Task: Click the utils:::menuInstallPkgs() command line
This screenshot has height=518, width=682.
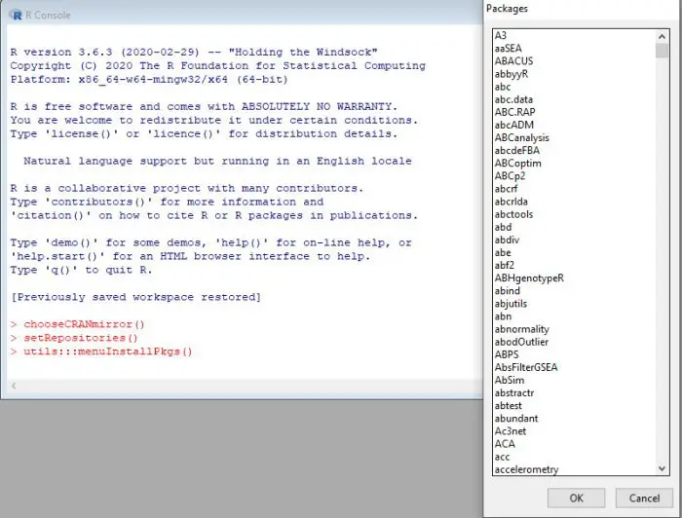Action: [x=101, y=351]
